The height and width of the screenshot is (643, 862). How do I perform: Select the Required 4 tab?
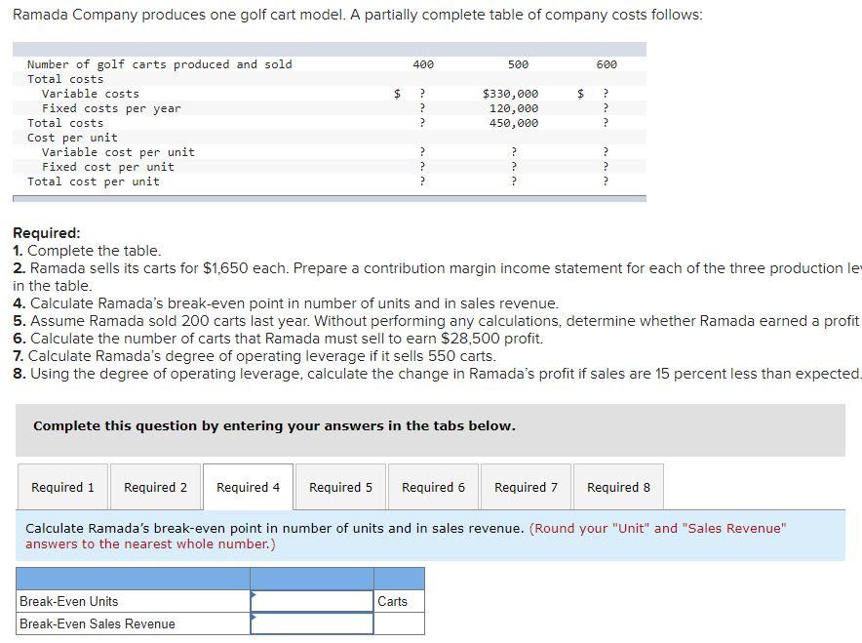click(x=248, y=487)
